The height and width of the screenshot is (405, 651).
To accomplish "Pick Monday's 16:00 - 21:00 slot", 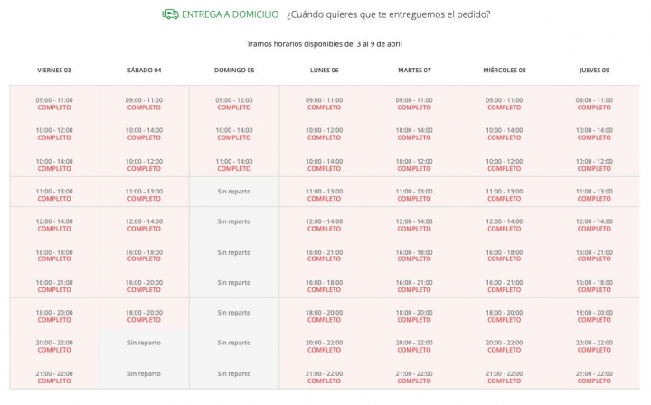I will [324, 255].
